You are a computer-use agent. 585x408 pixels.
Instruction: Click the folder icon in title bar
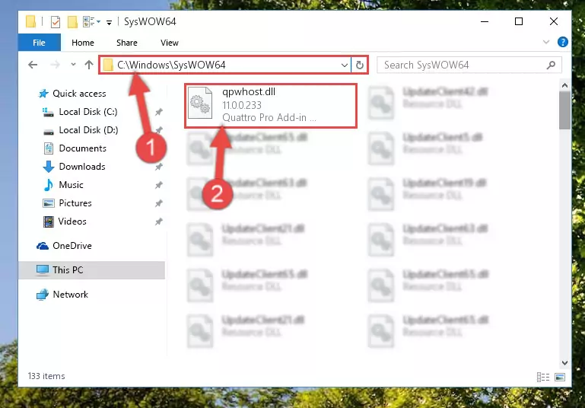[31, 21]
